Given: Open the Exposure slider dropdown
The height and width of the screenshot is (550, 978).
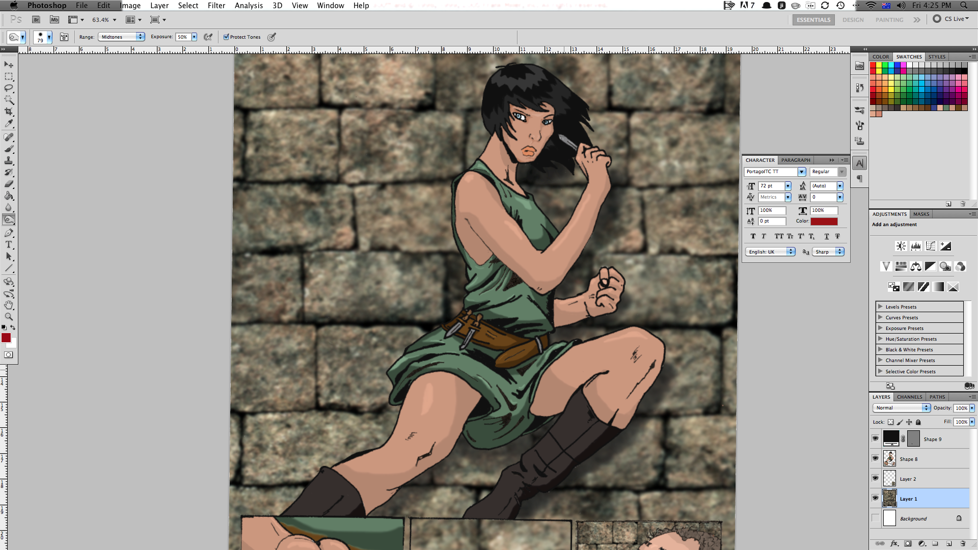Looking at the screenshot, I should [x=194, y=37].
